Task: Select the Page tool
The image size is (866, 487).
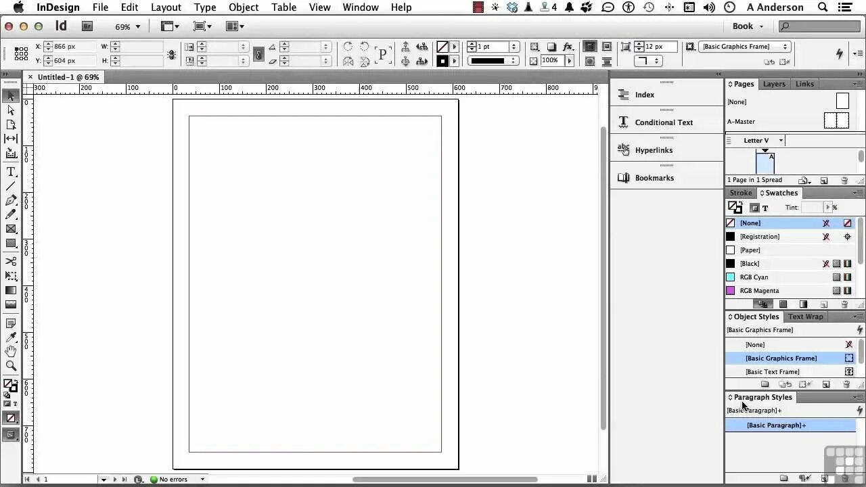Action: coord(11,124)
